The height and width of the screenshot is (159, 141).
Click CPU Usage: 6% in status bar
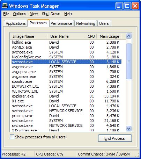click(50, 154)
